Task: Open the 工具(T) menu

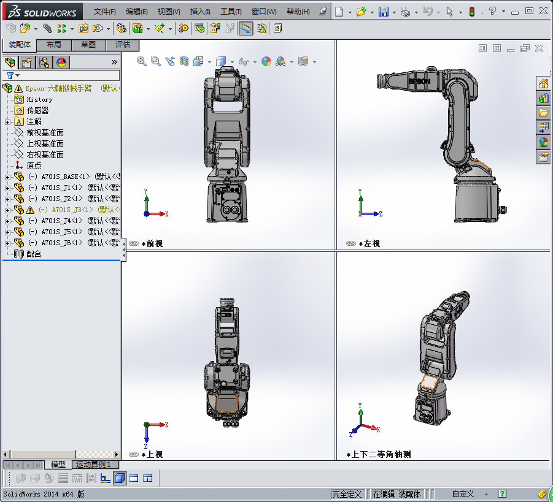Action: (231, 12)
